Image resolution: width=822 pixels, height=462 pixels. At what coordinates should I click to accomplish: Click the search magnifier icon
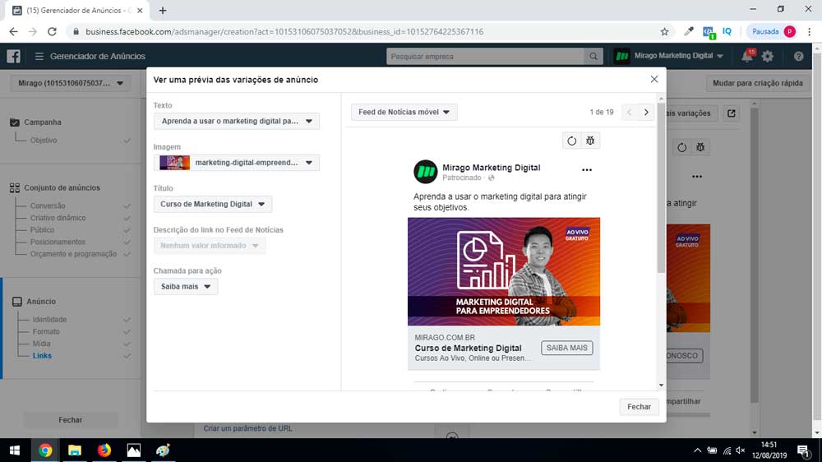(x=593, y=56)
